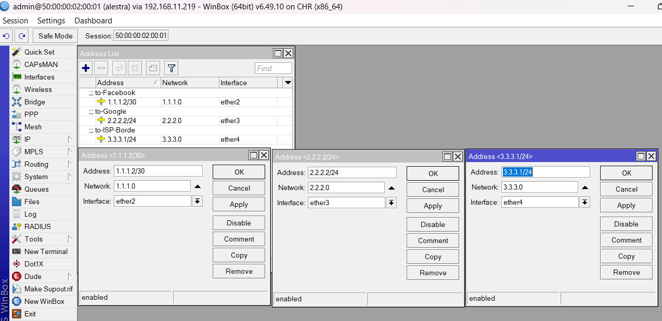The width and height of the screenshot is (662, 321).
Task: Open the column chooser dropdown in Address List
Action: 288,83
